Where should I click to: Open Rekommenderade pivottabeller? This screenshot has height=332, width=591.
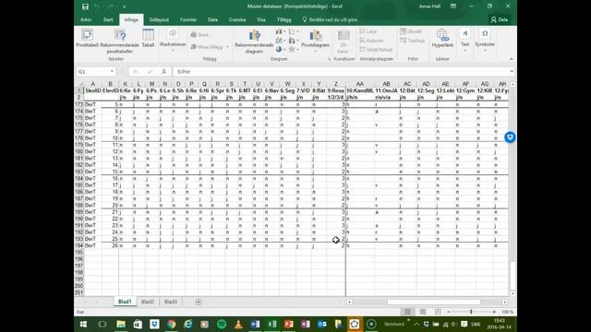[120, 41]
